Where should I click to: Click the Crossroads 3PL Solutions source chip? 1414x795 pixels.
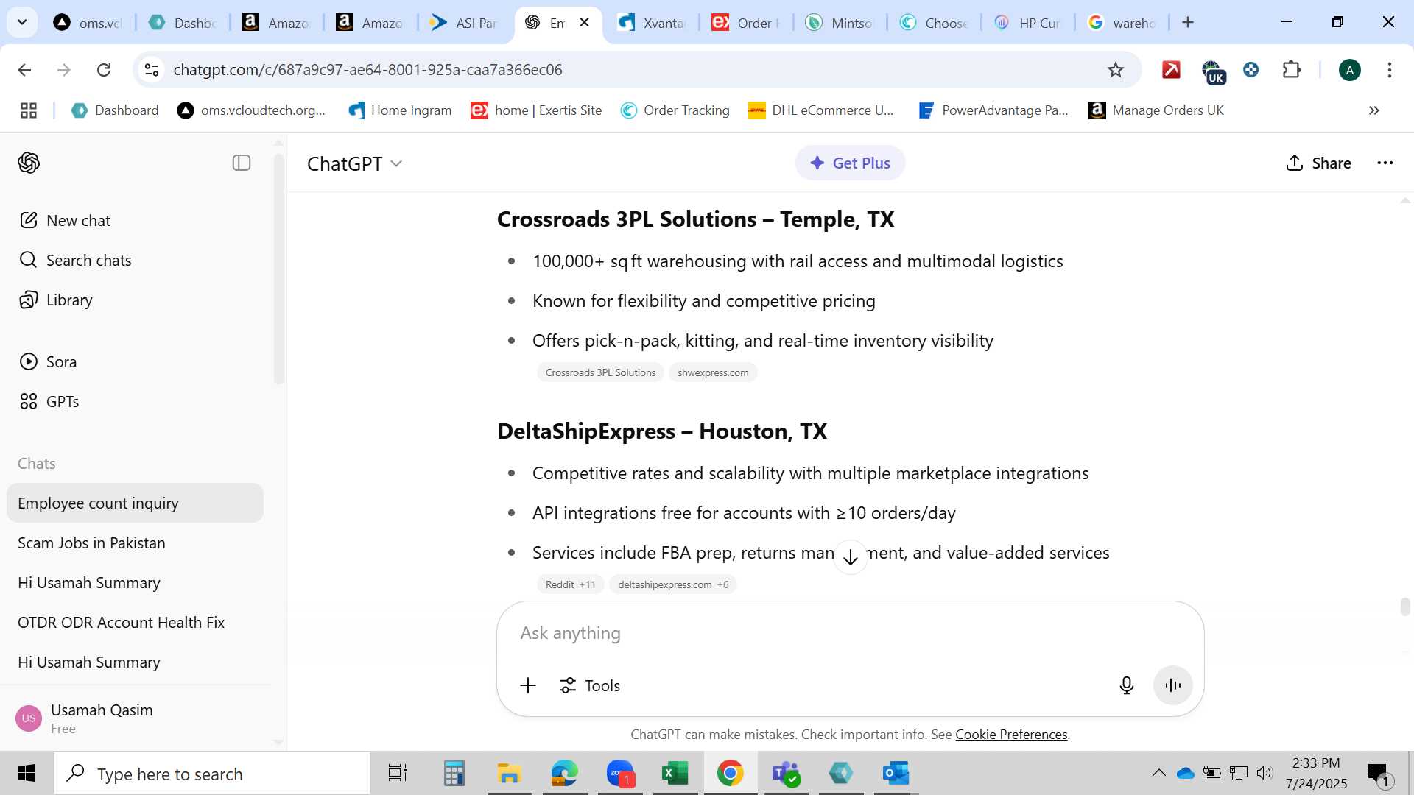coord(600,372)
